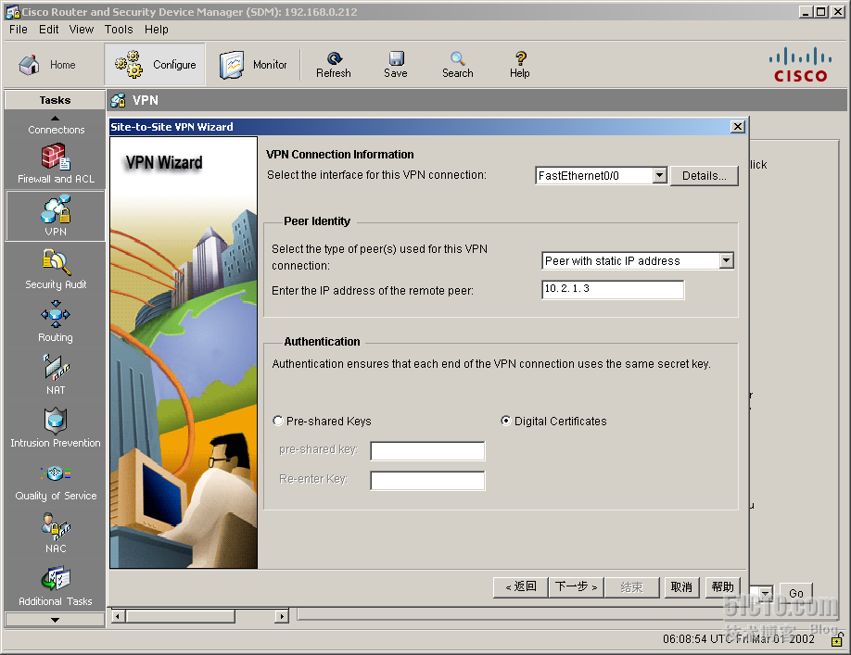851x655 pixels.
Task: Click the VPN Wizard illustration
Action: (184, 352)
